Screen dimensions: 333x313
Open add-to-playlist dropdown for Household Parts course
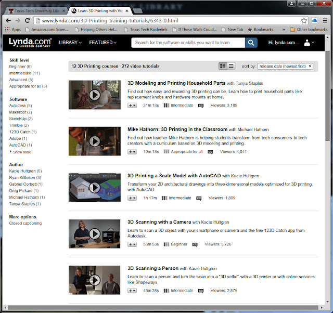pos(132,106)
